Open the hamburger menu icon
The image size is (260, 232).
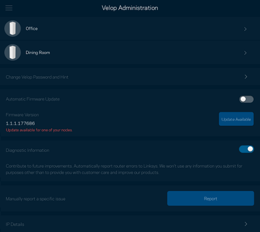[9, 8]
